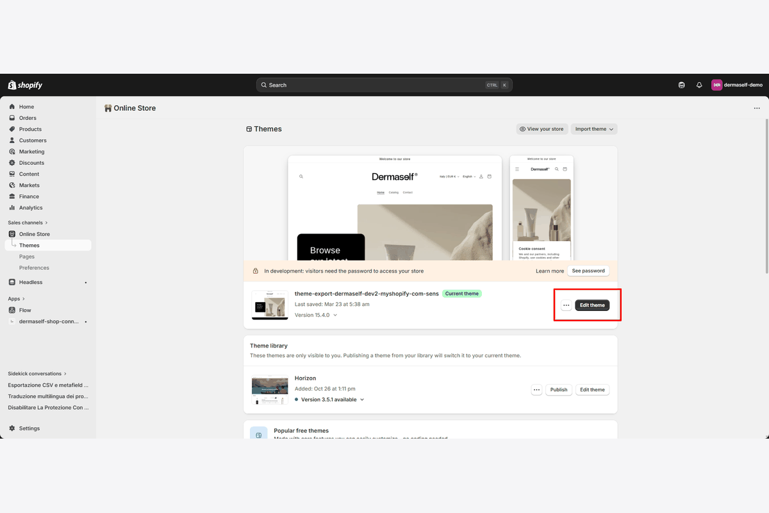The image size is (769, 513).
Task: Click Horizon theme thumbnail
Action: pos(270,390)
